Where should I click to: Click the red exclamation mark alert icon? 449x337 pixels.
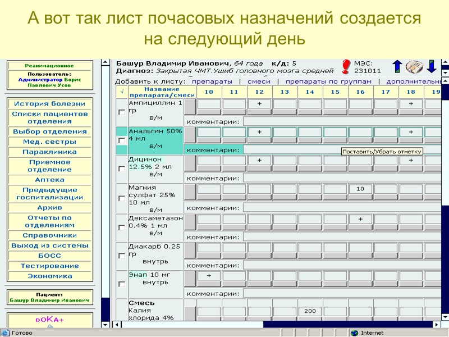(x=346, y=66)
